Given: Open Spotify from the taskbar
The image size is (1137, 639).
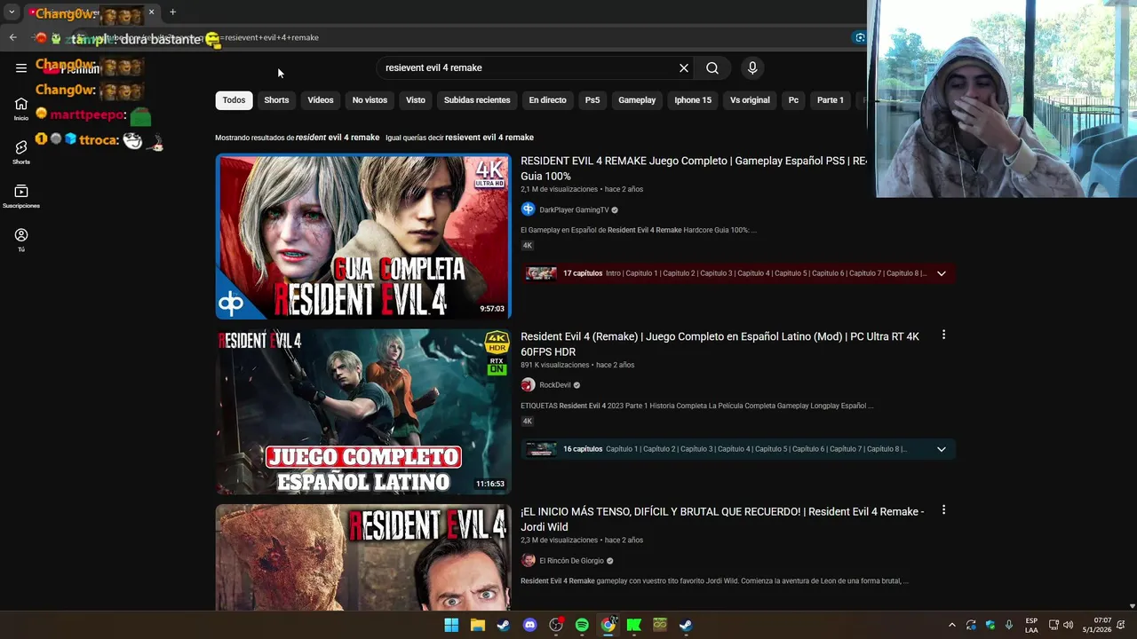Looking at the screenshot, I should (x=582, y=625).
